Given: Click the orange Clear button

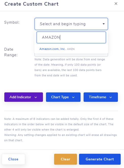Looking at the screenshot, I should pyautogui.click(x=66, y=159).
